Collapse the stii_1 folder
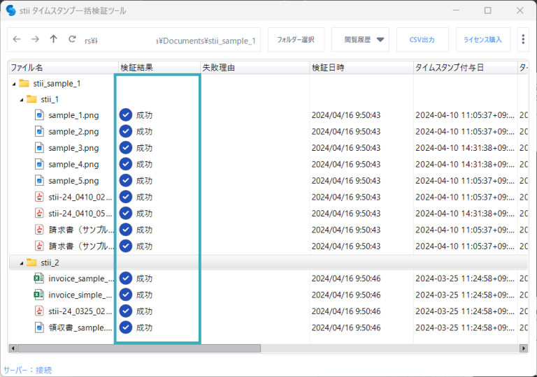 pyautogui.click(x=21, y=100)
